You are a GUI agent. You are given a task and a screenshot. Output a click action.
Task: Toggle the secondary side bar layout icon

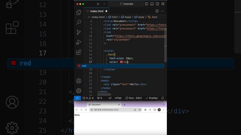[x=157, y=4]
